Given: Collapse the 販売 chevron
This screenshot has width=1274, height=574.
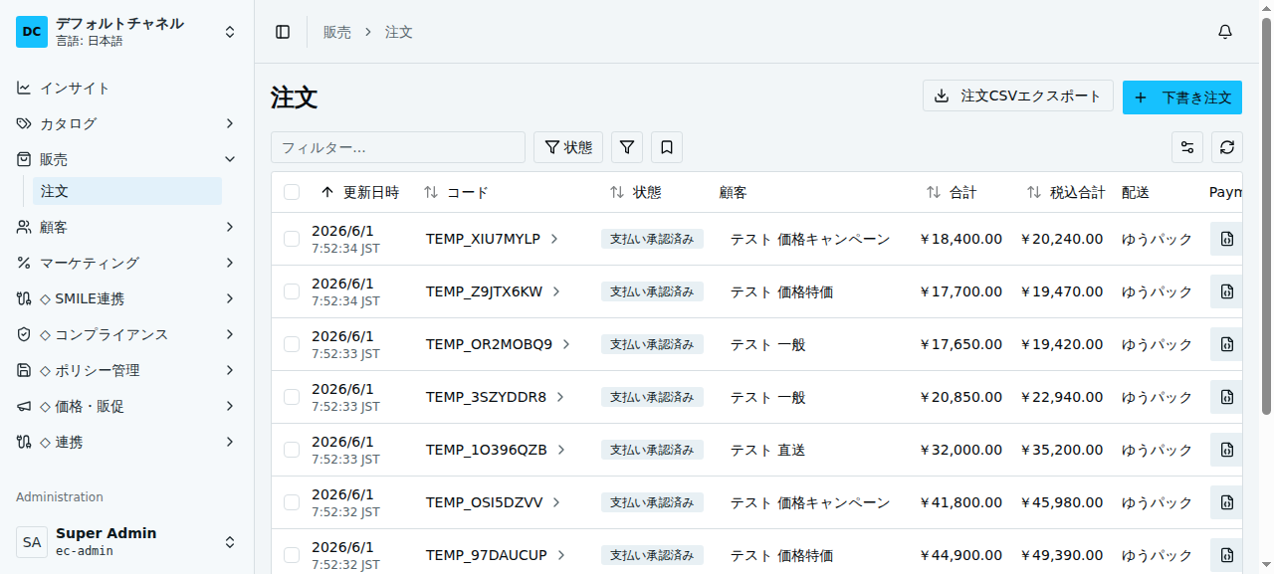Looking at the screenshot, I should tap(230, 159).
